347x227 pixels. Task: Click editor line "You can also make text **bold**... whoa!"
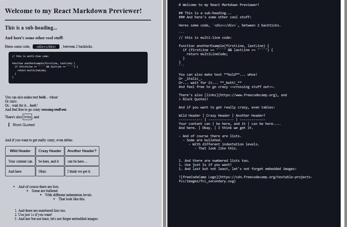218,75
